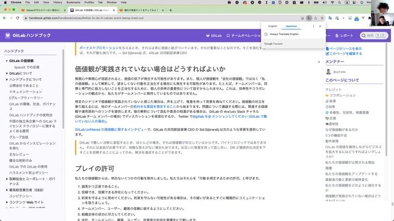Screen dimensions: 394x221
Task: Open ハラスメント防止ポリシー sidebar page
Action: [29, 173]
